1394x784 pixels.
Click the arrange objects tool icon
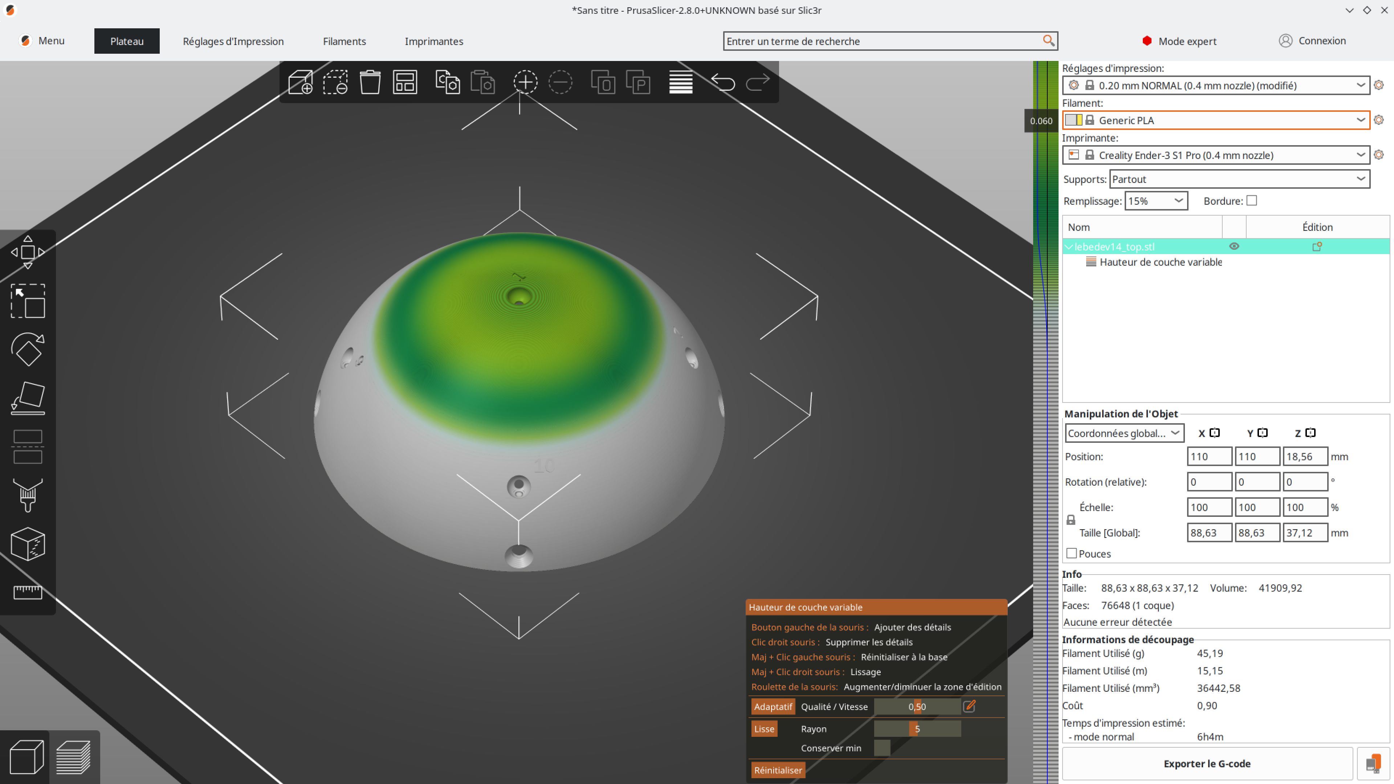tap(404, 82)
